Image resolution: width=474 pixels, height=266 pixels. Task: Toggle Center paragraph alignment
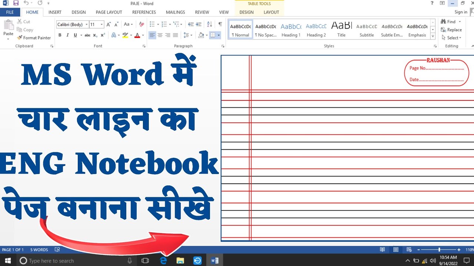tap(160, 35)
